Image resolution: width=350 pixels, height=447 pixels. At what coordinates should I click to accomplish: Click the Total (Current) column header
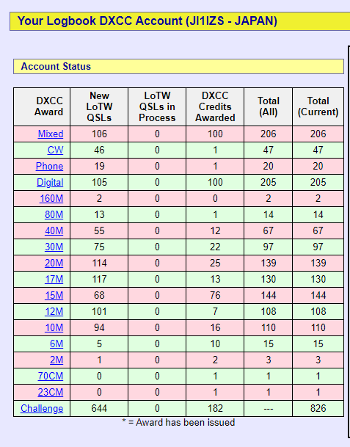point(318,106)
